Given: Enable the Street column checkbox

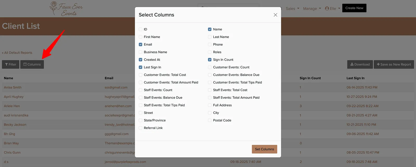Looking at the screenshot, I should coord(140,113).
